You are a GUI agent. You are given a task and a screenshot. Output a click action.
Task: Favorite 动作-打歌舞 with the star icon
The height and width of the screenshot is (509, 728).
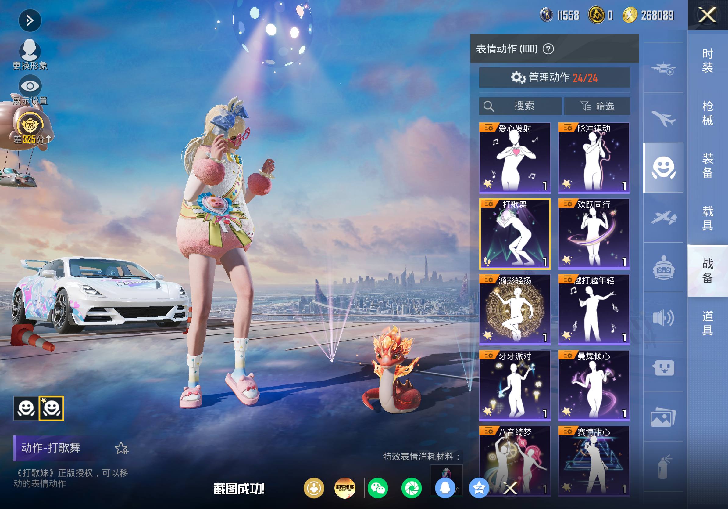pyautogui.click(x=121, y=448)
